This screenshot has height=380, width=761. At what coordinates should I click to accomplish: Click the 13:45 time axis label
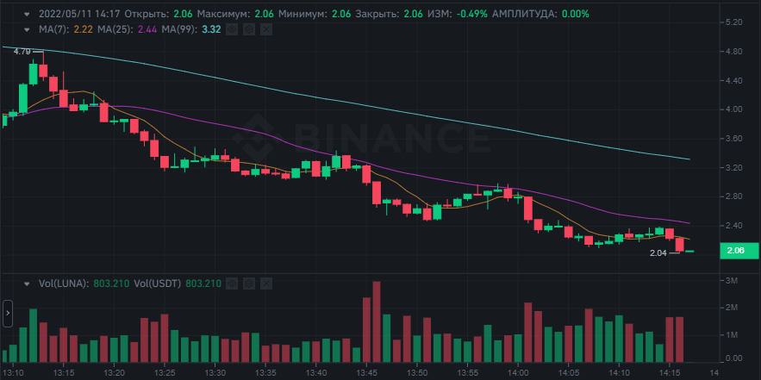point(366,372)
